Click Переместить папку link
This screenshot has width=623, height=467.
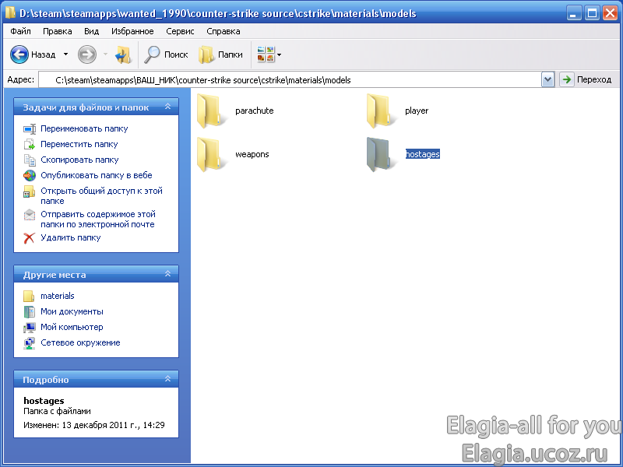[79, 144]
